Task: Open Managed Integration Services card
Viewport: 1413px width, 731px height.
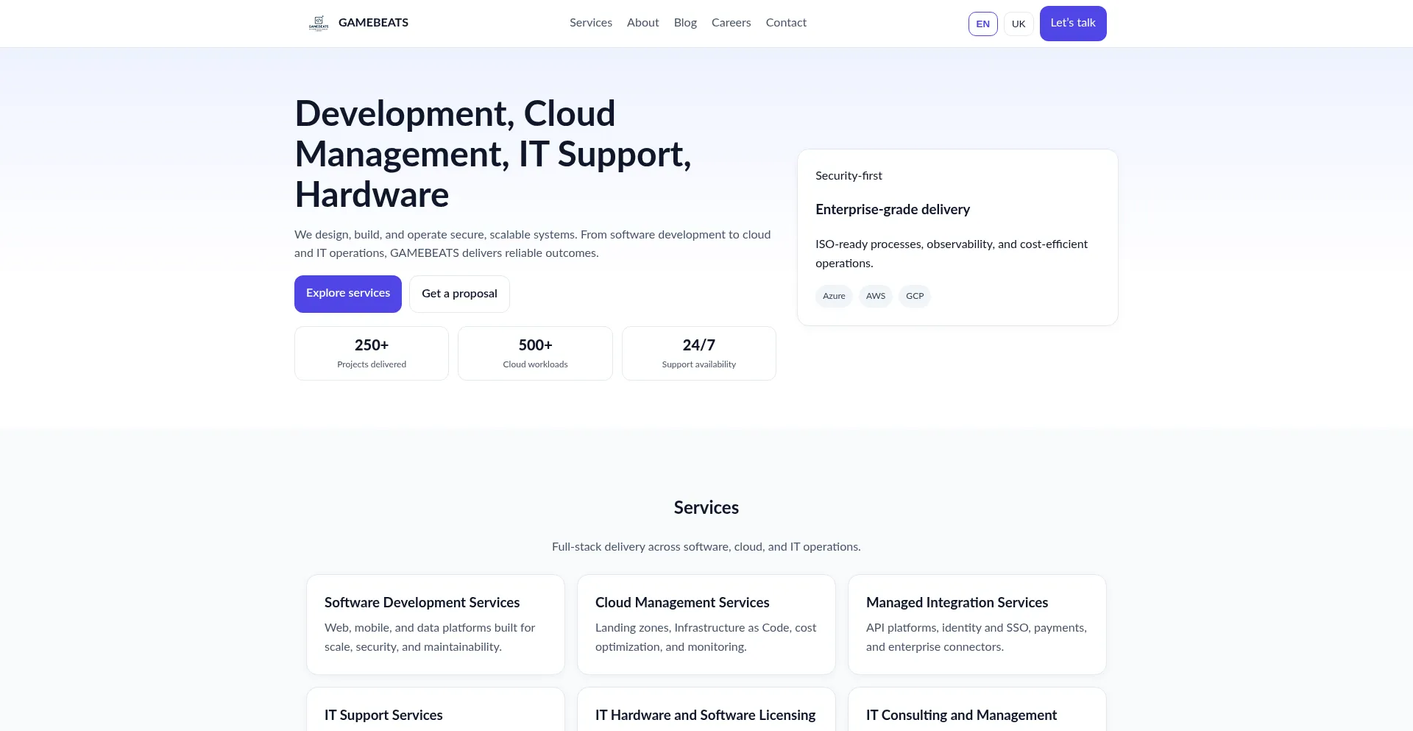Action: click(x=977, y=624)
